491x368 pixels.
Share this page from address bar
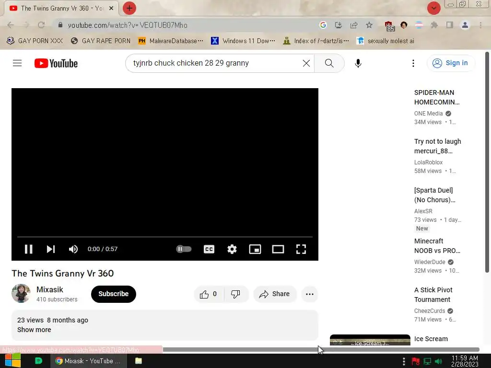(354, 25)
